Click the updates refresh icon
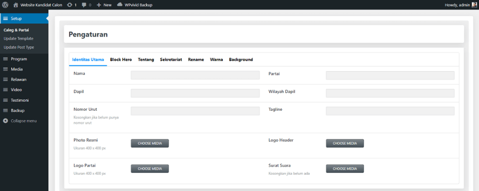Image resolution: width=479 pixels, height=191 pixels. point(70,5)
